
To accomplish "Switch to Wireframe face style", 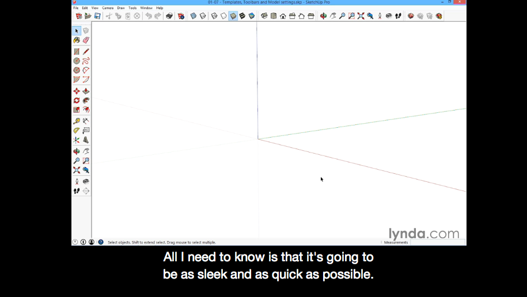I will click(214, 16).
